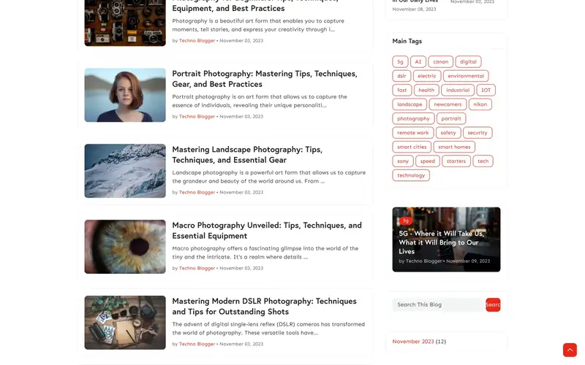
Task: Select the speed tag
Action: point(428,161)
